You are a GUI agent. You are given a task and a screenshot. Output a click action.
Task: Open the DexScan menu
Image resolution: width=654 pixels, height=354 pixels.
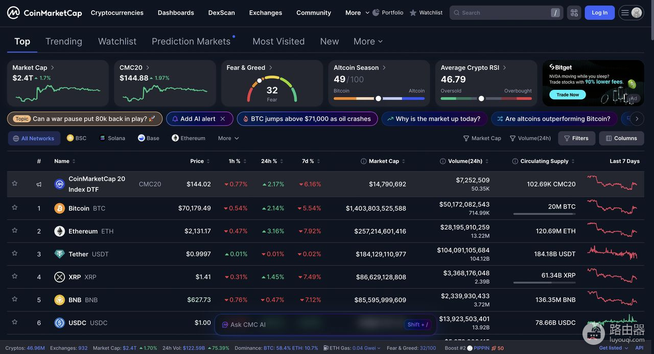tap(222, 13)
